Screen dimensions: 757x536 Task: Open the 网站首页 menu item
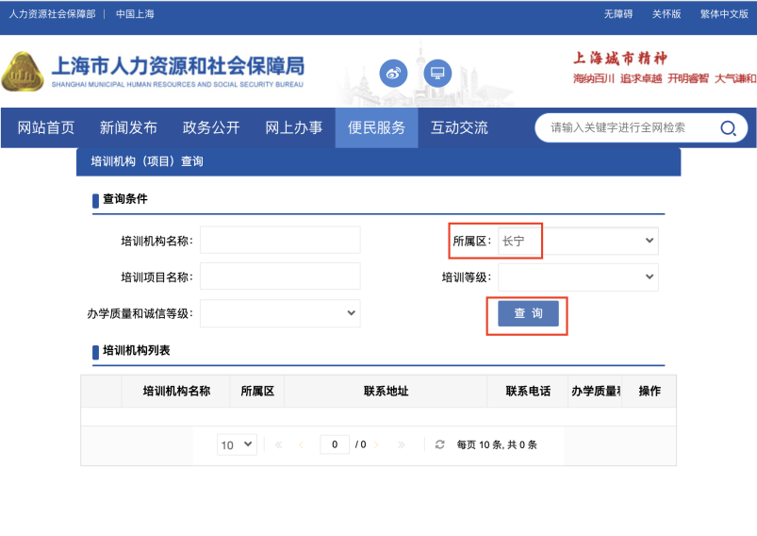click(x=46, y=127)
